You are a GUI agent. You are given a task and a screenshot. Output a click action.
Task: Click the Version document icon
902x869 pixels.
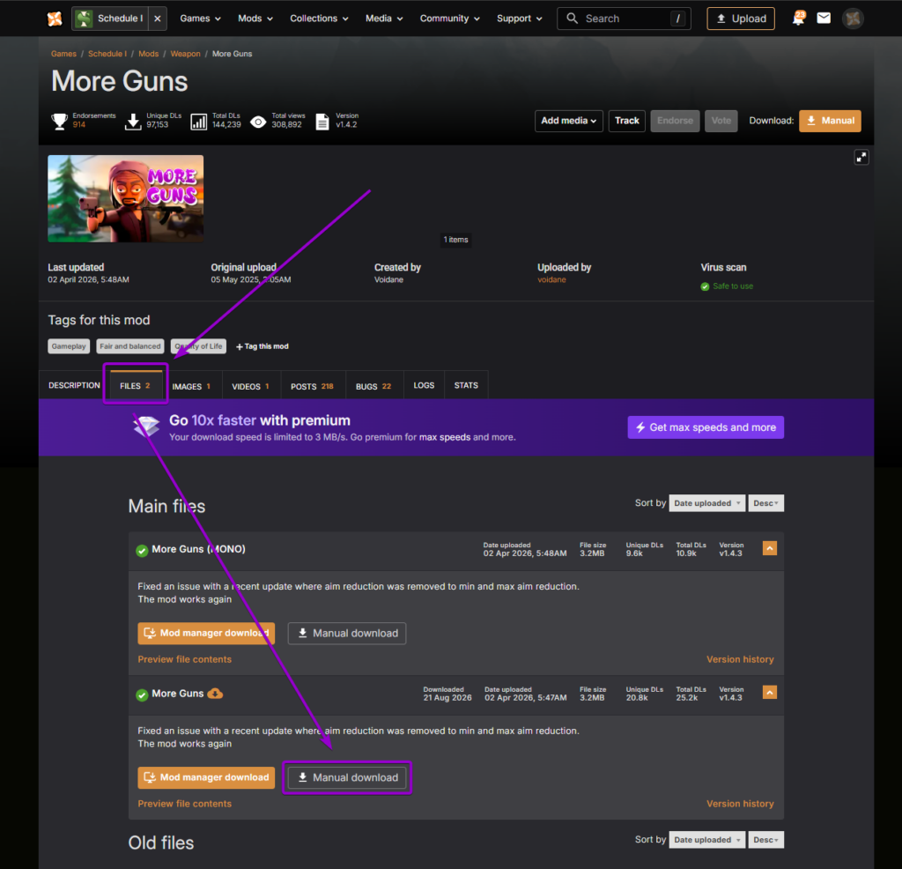point(322,122)
